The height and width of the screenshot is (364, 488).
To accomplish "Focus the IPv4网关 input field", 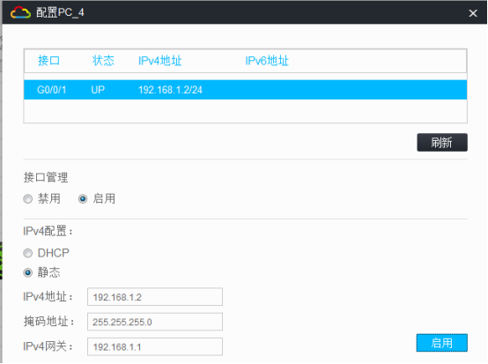I will pyautogui.click(x=155, y=346).
